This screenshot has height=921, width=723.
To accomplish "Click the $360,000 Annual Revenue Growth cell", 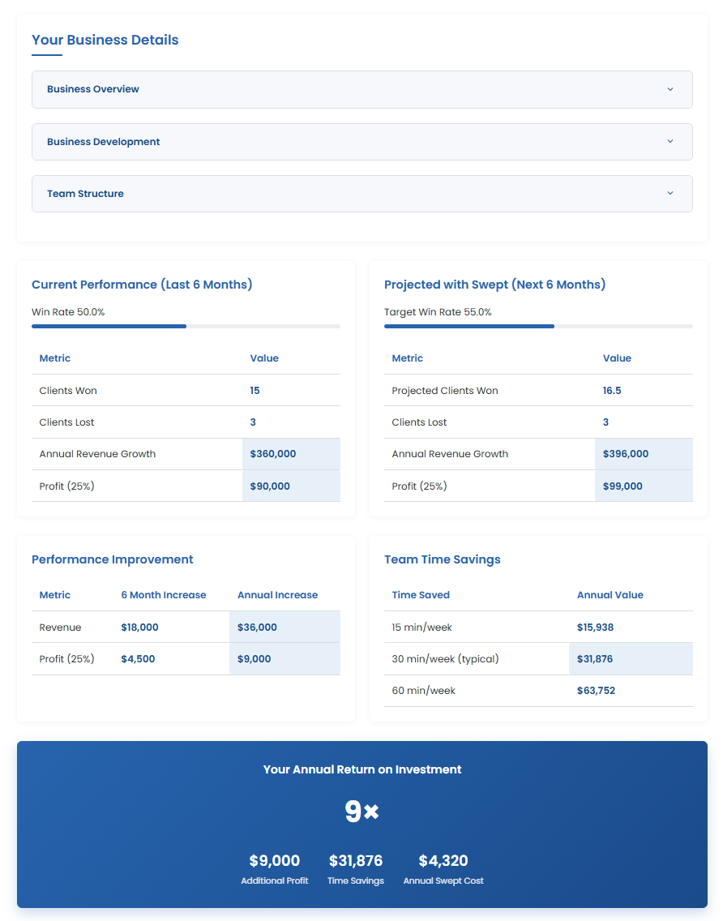I will pyautogui.click(x=290, y=454).
